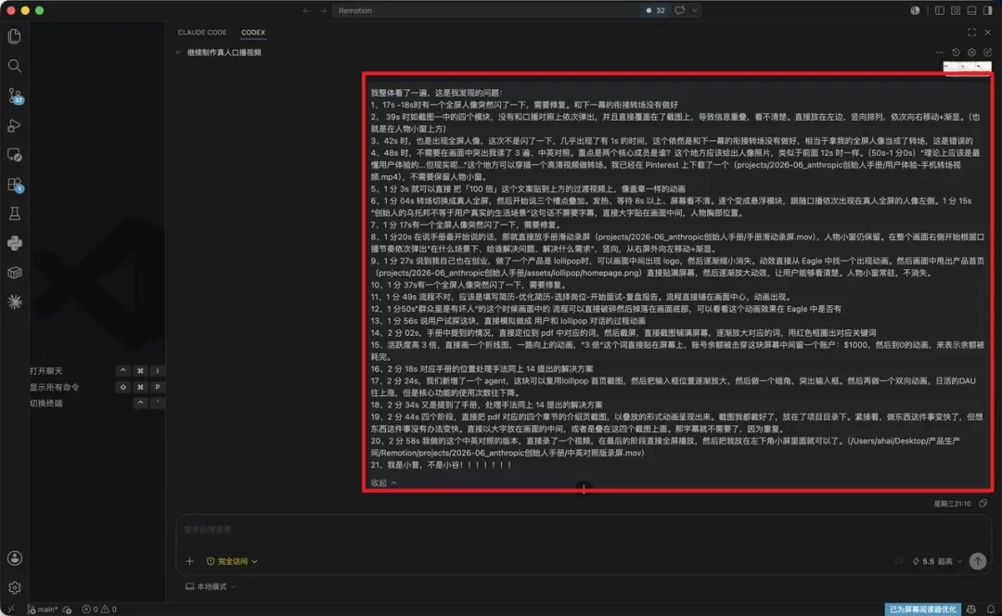Switch to the CLAUDE CODE tab
Viewport: 1002px width, 616px height.
click(202, 32)
